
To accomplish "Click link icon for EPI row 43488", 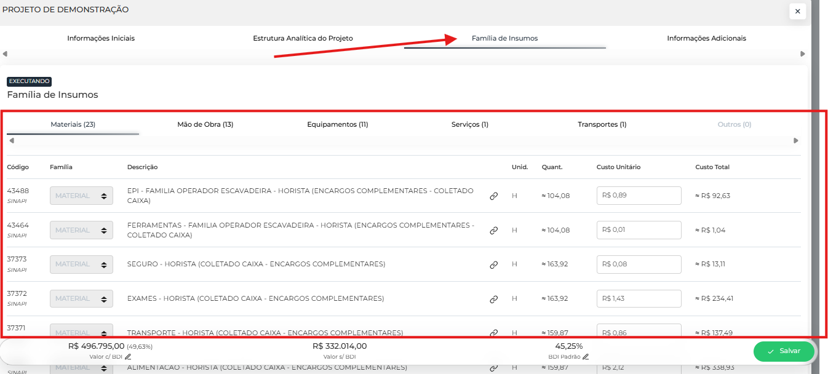I will coord(493,196).
